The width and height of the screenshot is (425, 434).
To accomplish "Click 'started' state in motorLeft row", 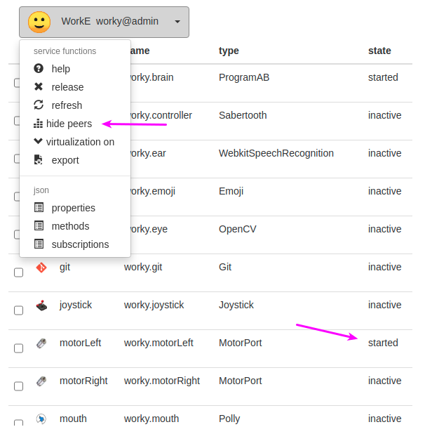I will (383, 343).
